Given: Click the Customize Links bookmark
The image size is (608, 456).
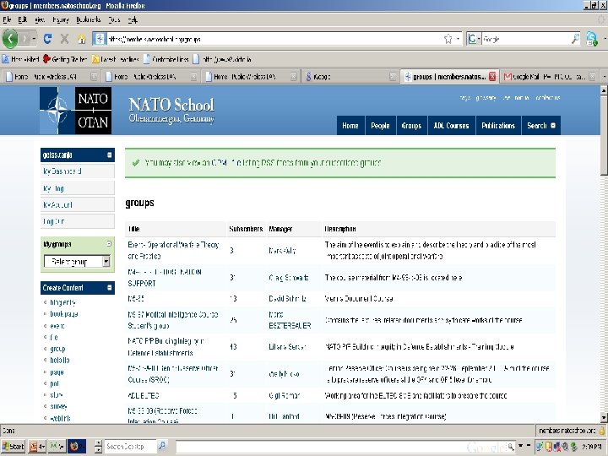Looking at the screenshot, I should (166, 59).
